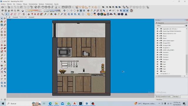Image resolution: width=188 pixels, height=106 pixels.
Task: Click the shadow date month slider
Action: [33, 10]
